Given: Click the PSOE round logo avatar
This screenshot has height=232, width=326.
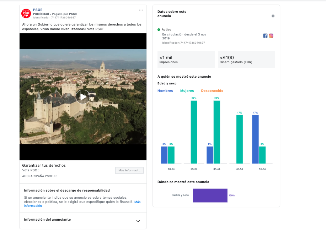Looking at the screenshot, I should [x=26, y=13].
